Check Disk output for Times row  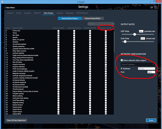pos(90,33)
